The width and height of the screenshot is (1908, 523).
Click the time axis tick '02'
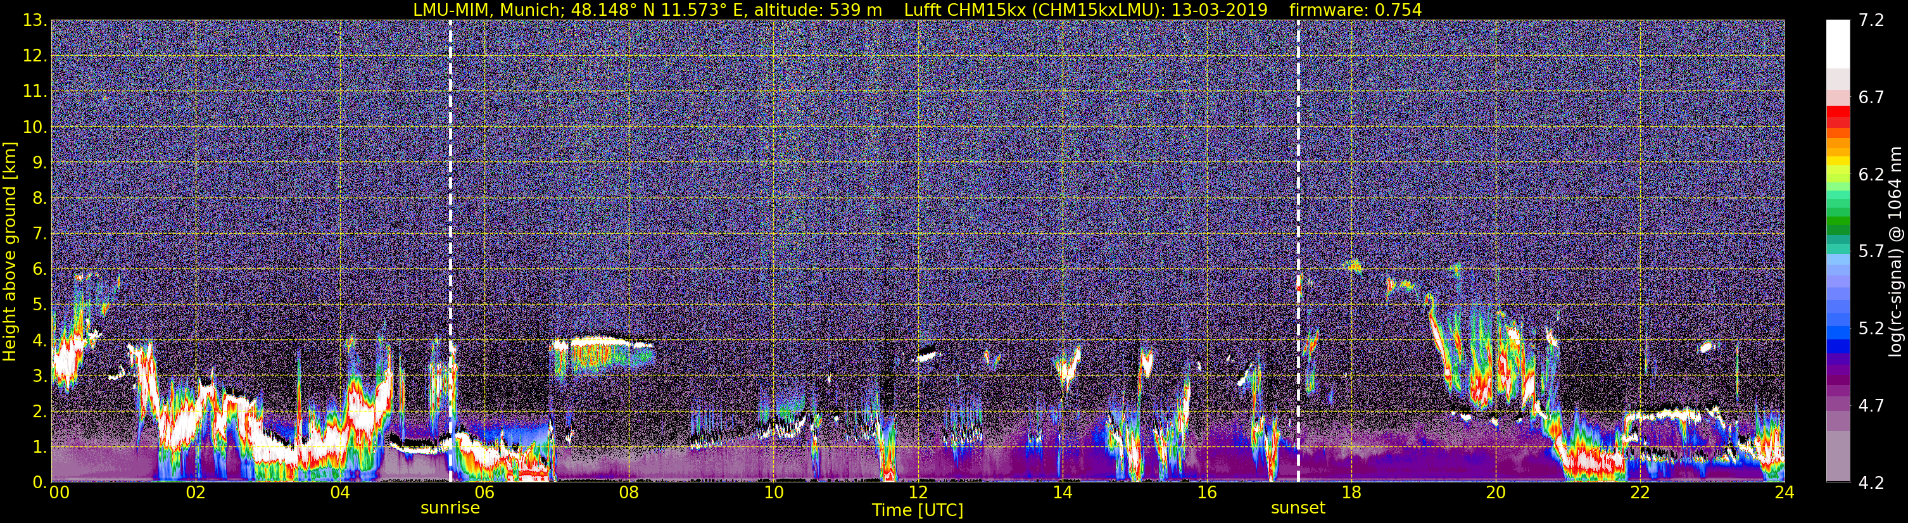coord(196,492)
